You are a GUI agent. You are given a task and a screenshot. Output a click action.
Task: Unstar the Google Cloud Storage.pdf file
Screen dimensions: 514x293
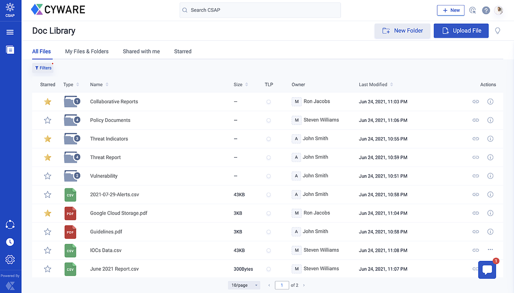point(47,213)
